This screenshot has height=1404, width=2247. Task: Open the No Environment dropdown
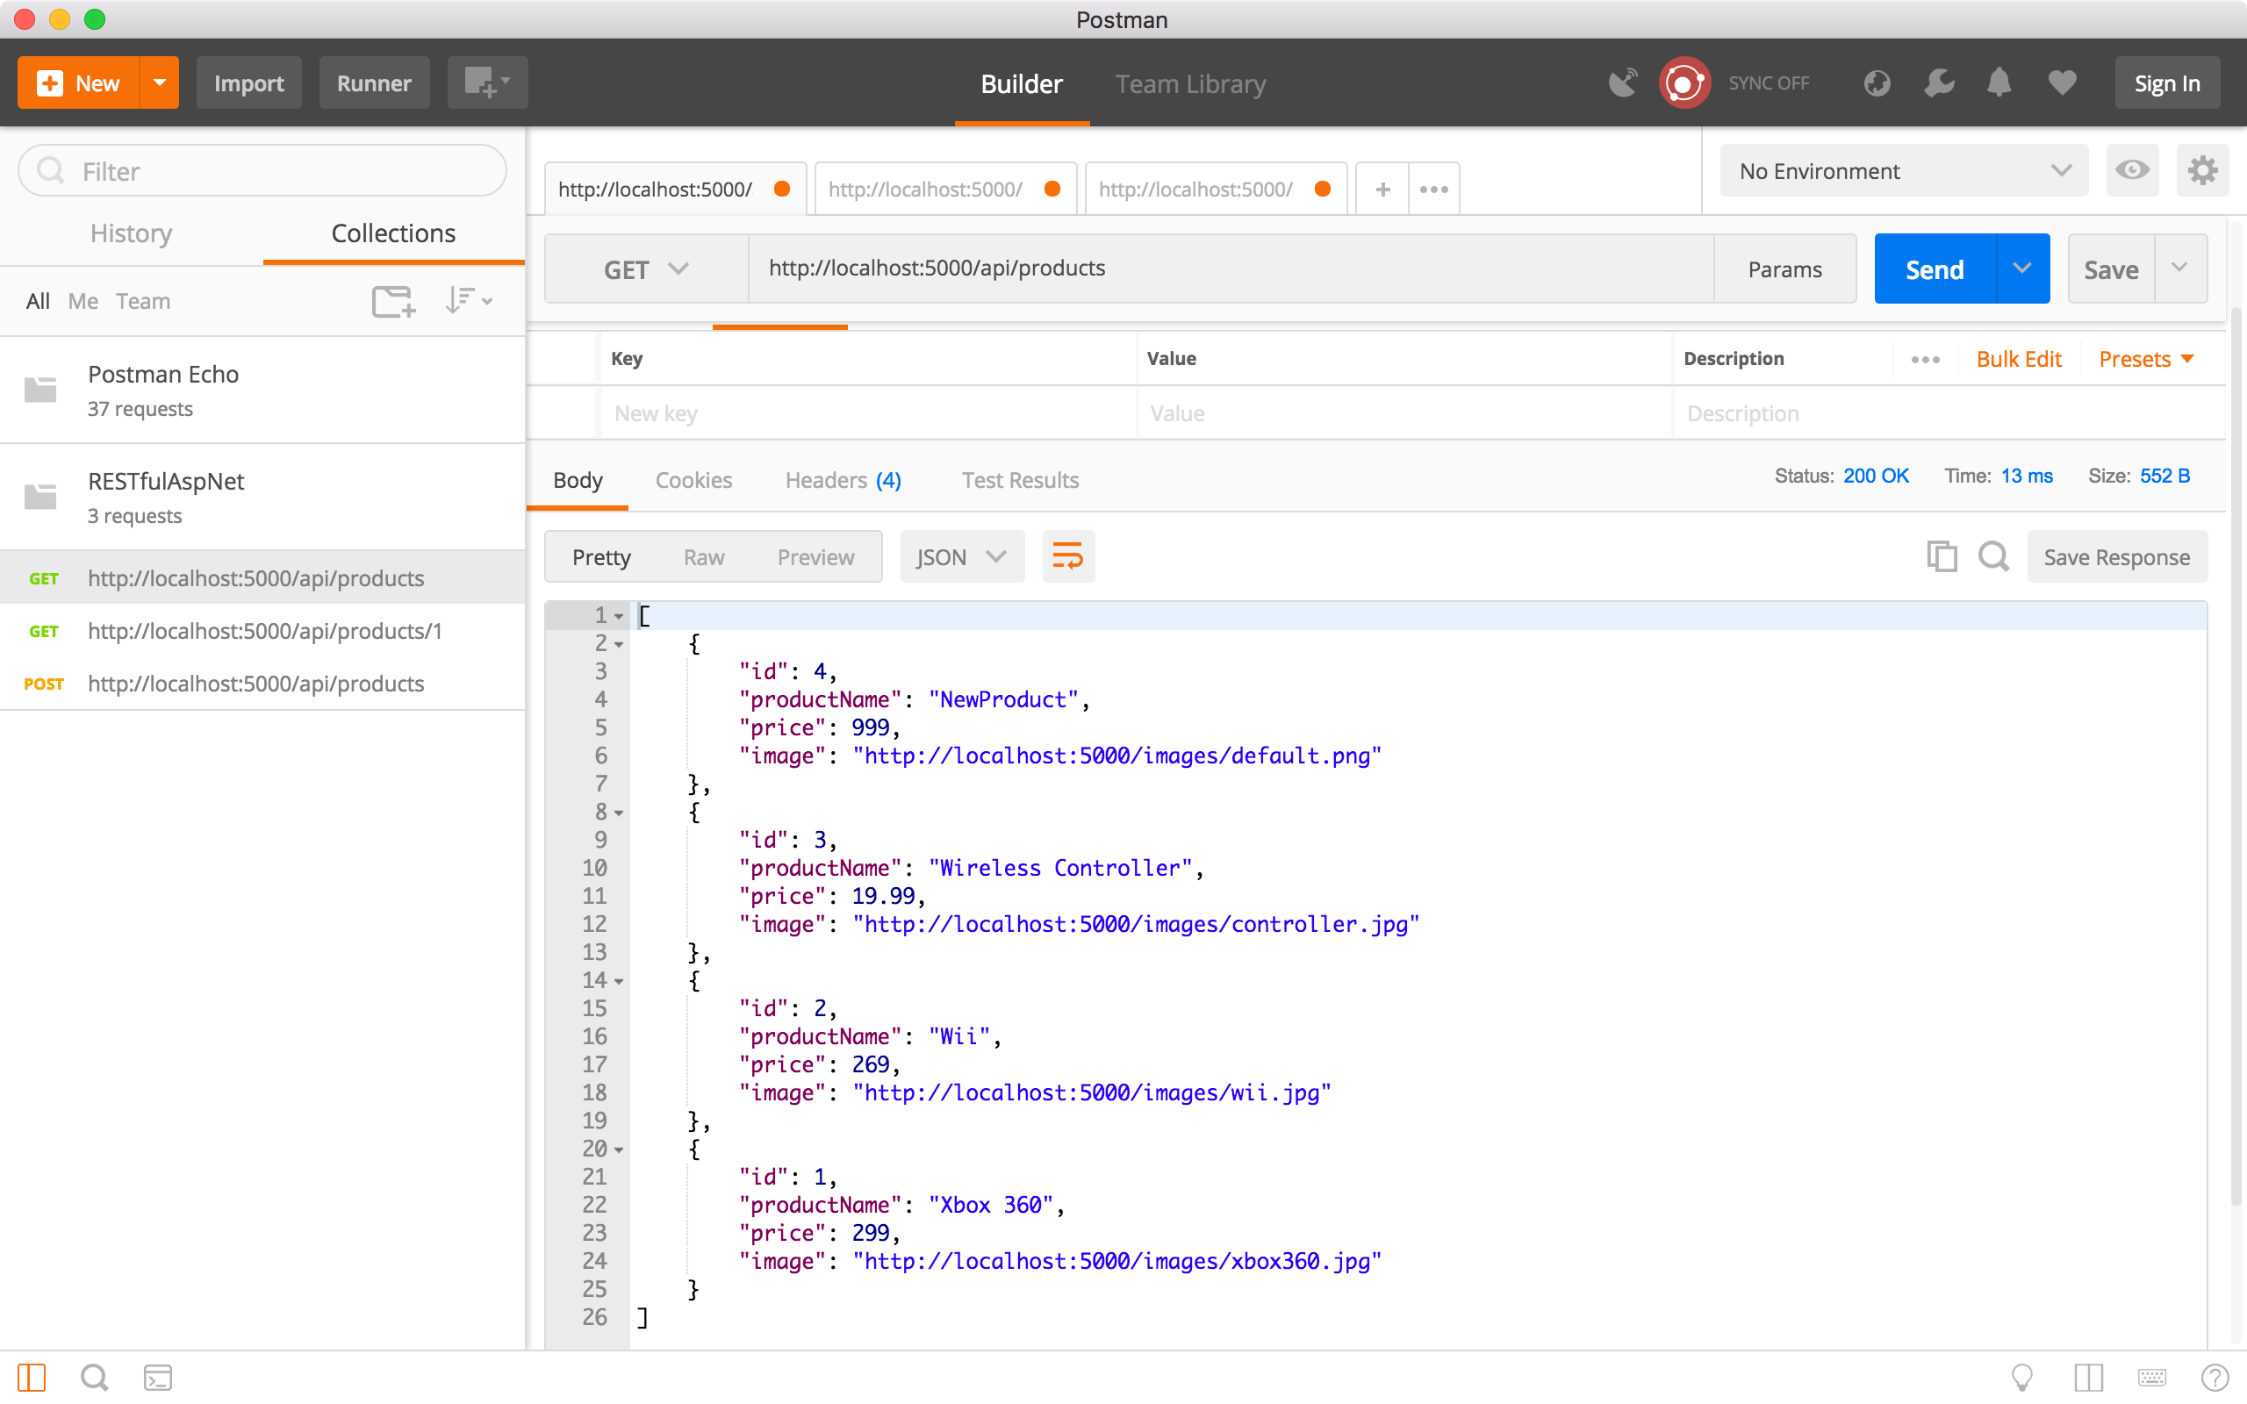point(1904,170)
